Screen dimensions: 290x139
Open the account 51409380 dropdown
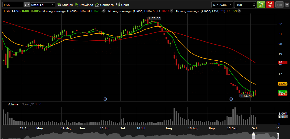(x=230, y=5)
